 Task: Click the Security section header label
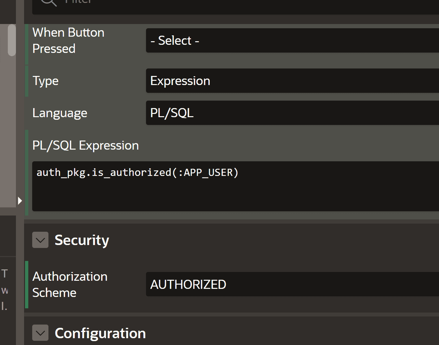click(82, 240)
